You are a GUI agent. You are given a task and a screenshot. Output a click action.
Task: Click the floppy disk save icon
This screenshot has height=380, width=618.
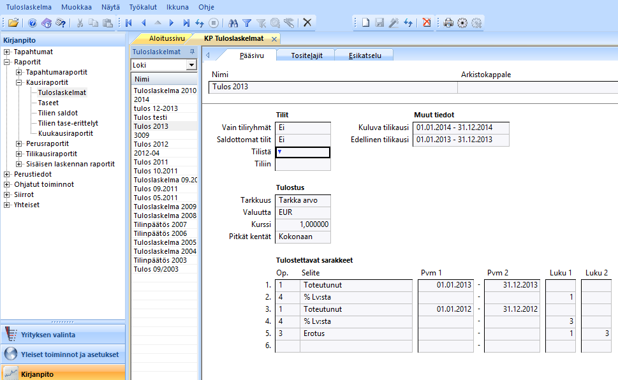pyautogui.click(x=379, y=22)
